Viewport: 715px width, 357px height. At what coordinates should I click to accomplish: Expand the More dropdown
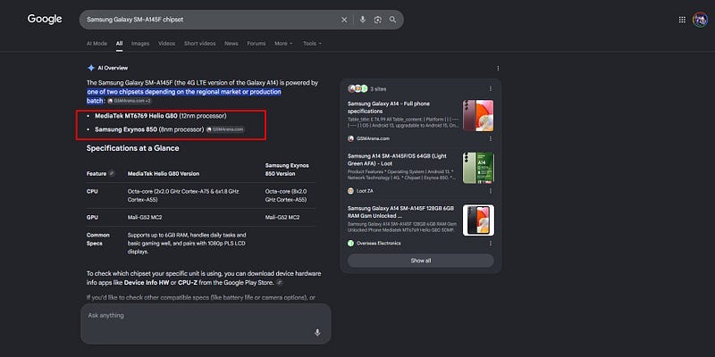coord(283,43)
